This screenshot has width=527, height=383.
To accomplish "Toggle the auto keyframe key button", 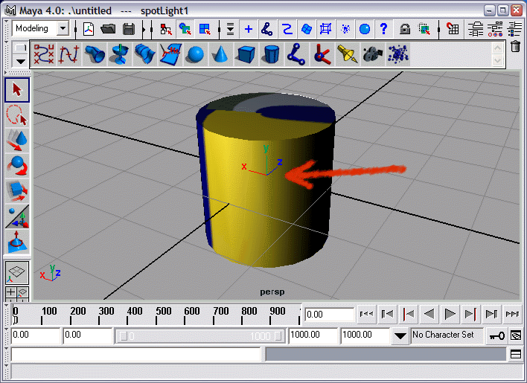I will pos(496,335).
